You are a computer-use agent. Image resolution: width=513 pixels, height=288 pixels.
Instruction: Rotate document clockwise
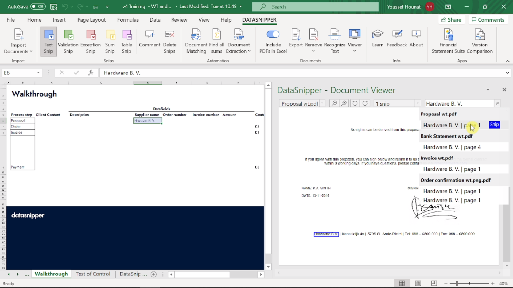pos(365,103)
